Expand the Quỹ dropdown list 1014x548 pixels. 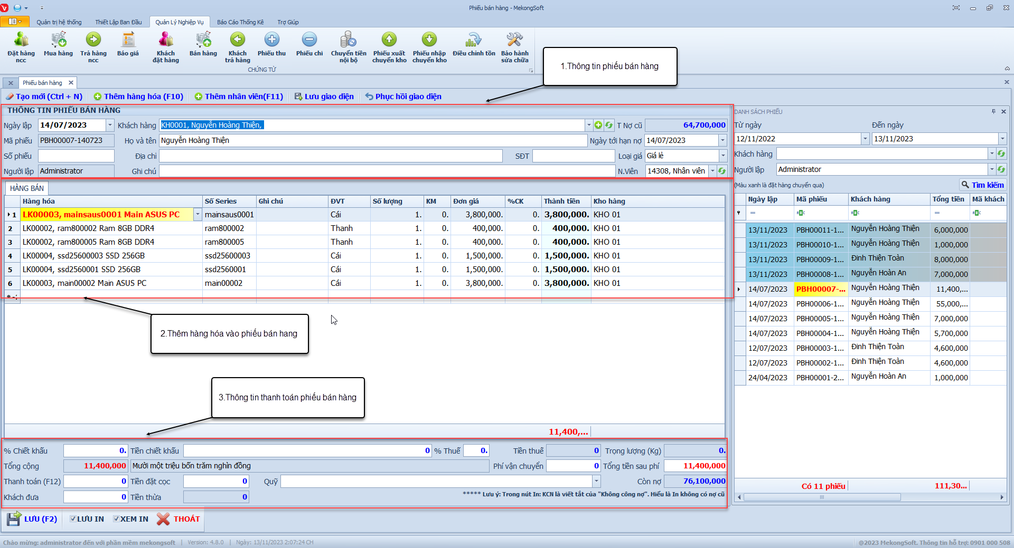[x=596, y=481]
